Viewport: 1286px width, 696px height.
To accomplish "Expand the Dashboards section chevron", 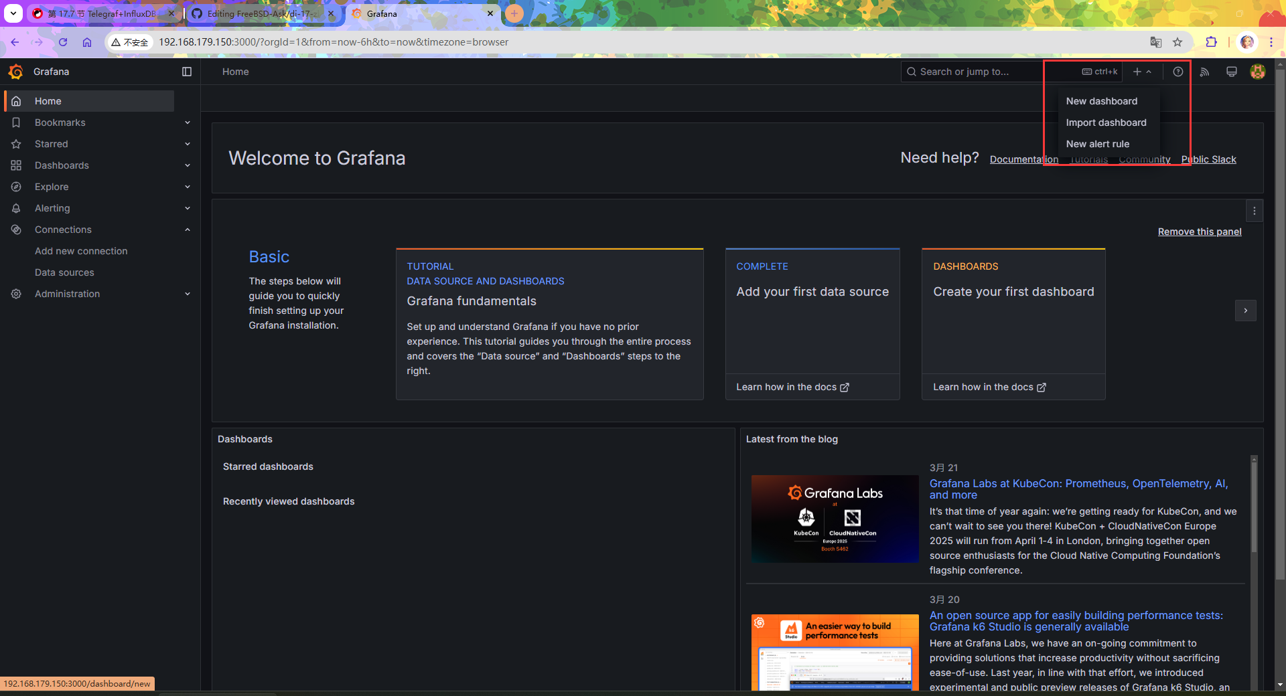I will pos(188,165).
